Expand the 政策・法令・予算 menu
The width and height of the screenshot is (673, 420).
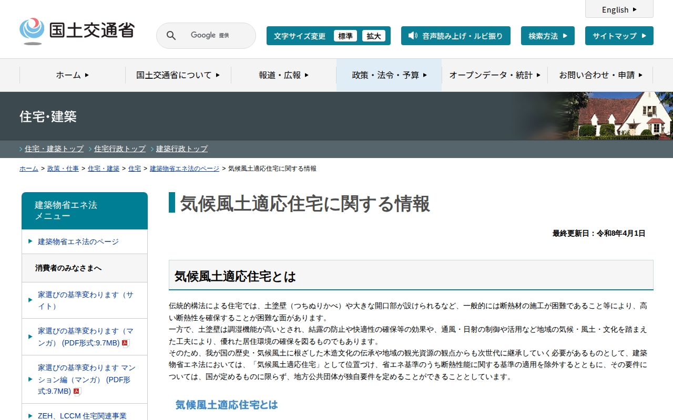click(389, 75)
